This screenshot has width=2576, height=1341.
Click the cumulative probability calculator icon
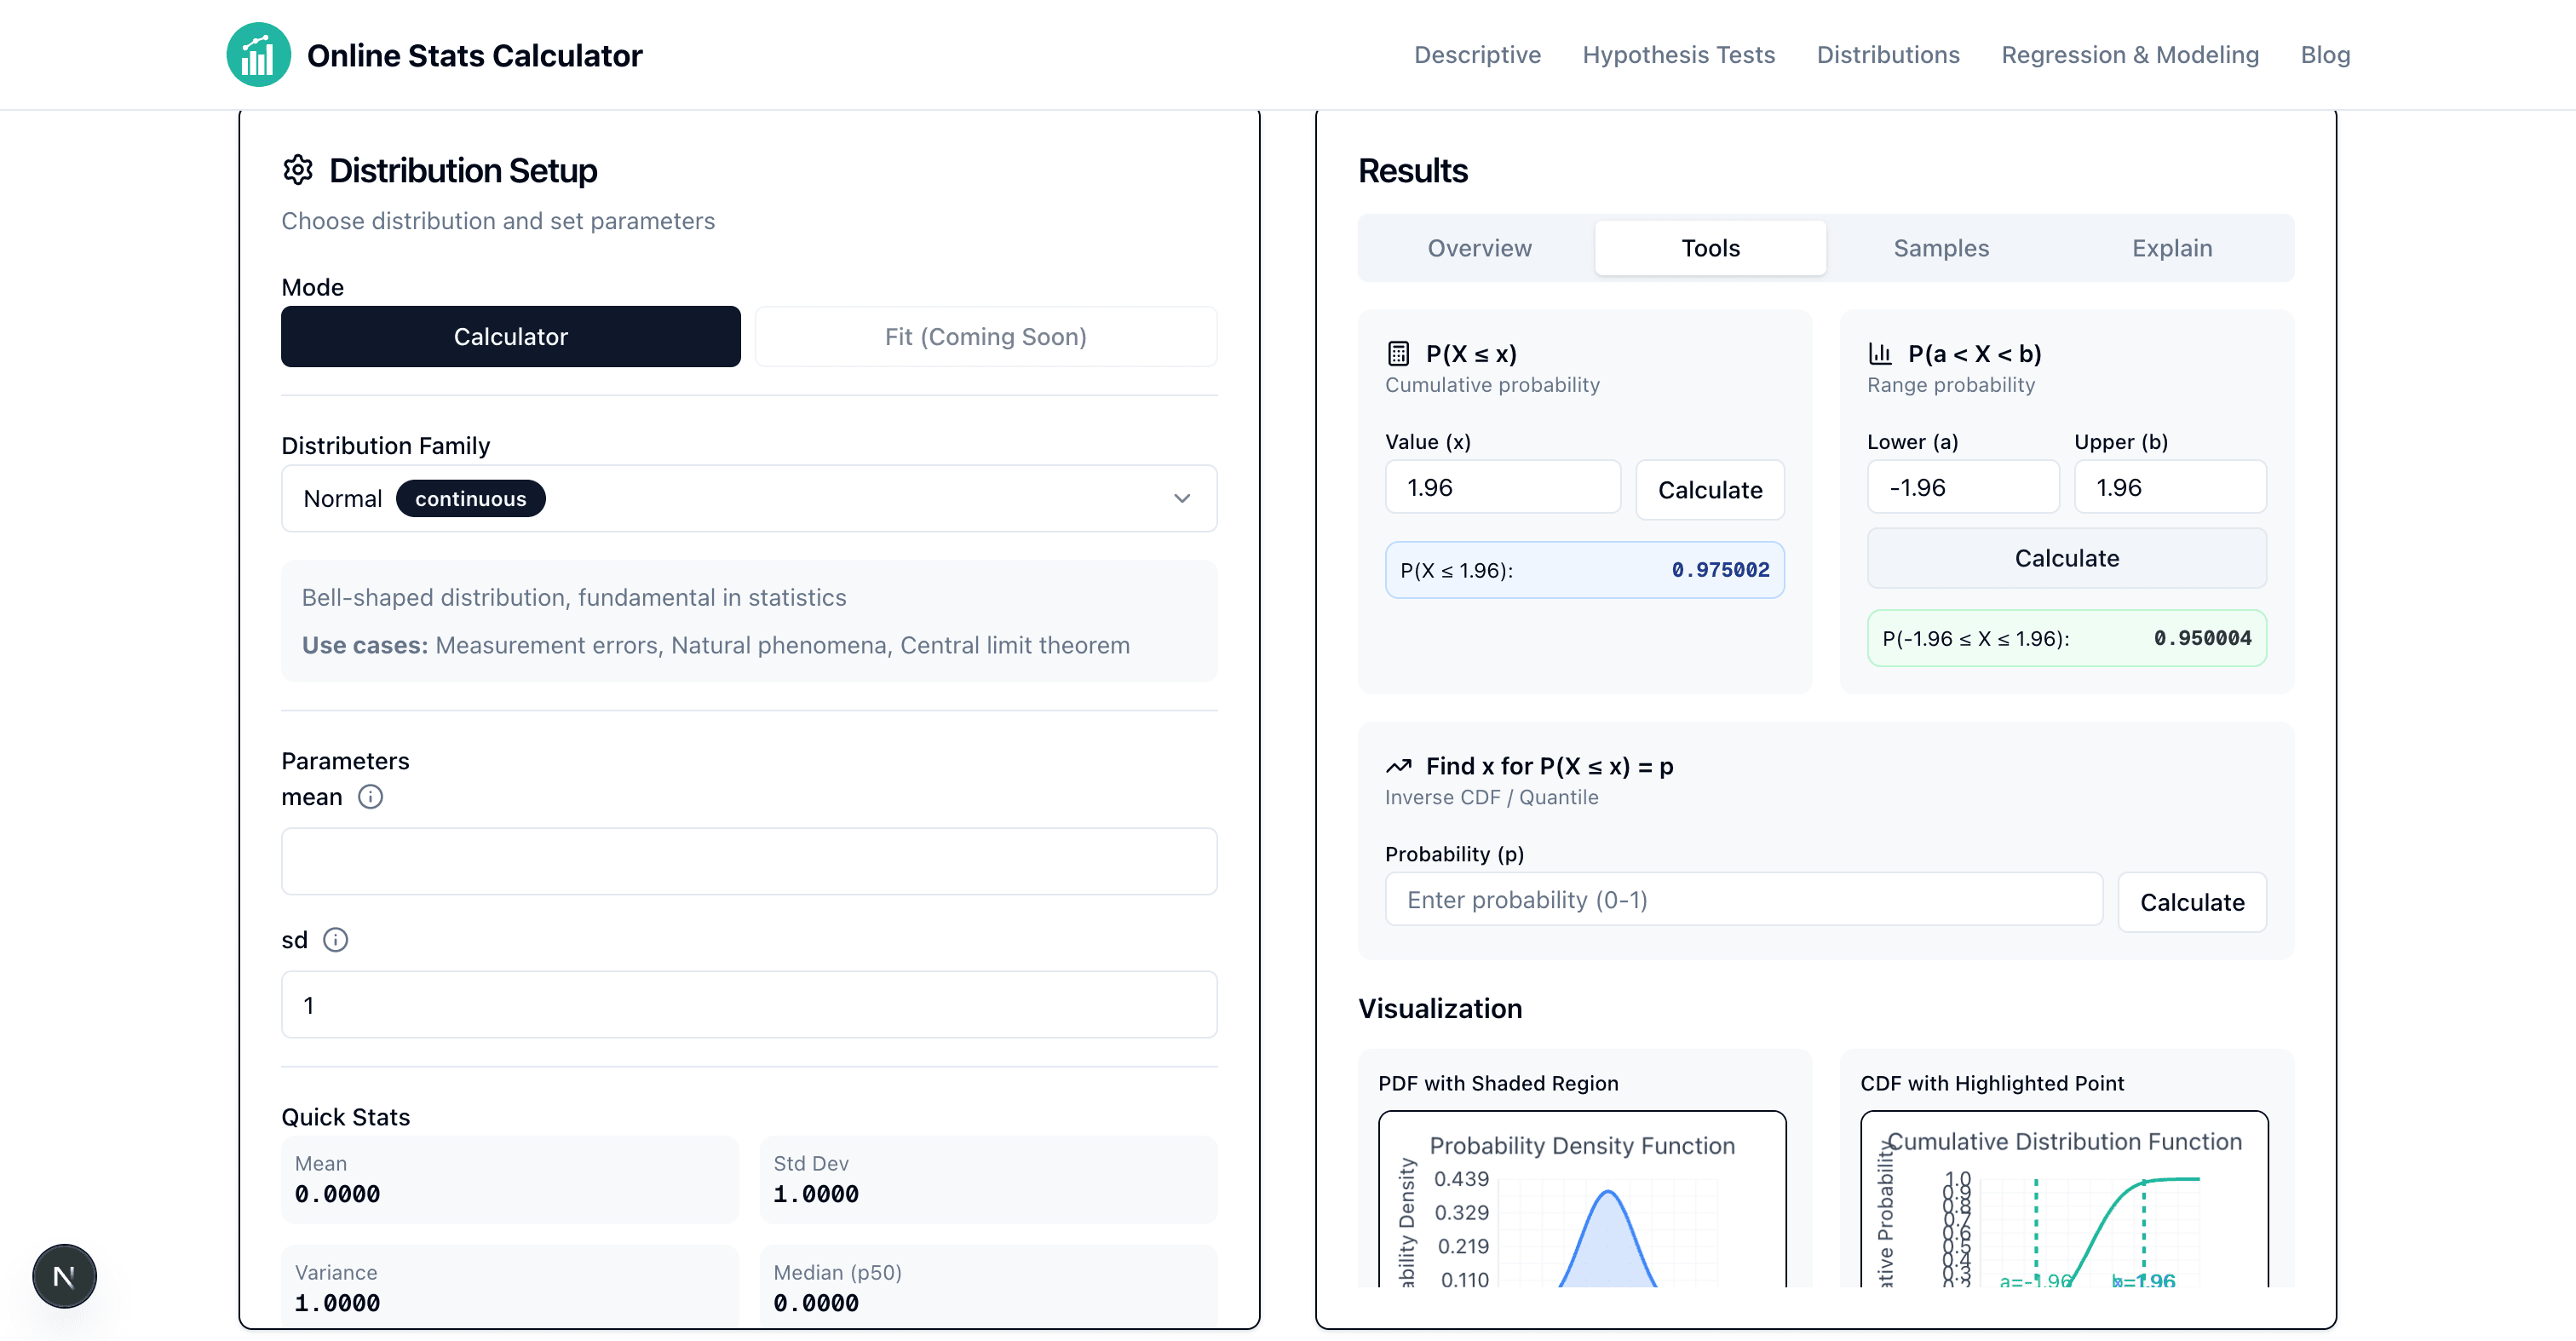[1398, 353]
